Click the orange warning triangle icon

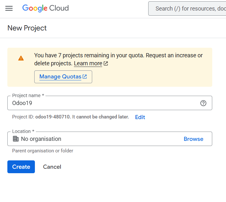21,58
